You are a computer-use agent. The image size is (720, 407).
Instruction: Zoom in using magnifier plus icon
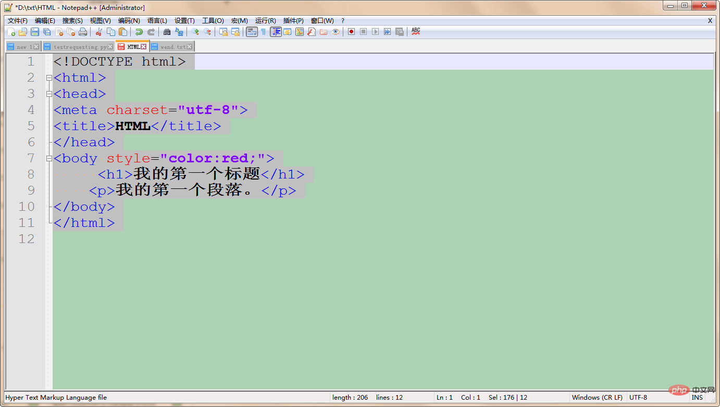click(x=195, y=32)
